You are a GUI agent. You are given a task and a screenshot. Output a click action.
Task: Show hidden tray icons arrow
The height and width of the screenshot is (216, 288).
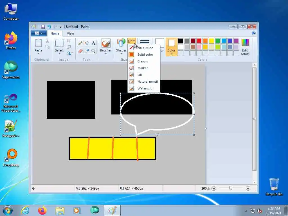pos(246,211)
